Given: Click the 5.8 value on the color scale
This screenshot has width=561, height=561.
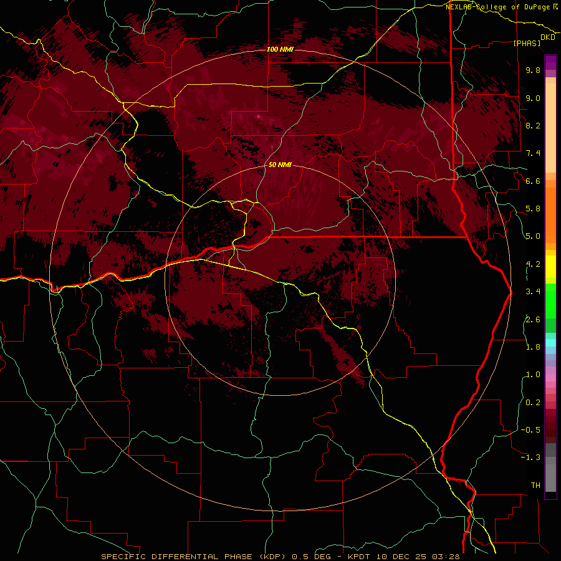Looking at the screenshot, I should 533,209.
